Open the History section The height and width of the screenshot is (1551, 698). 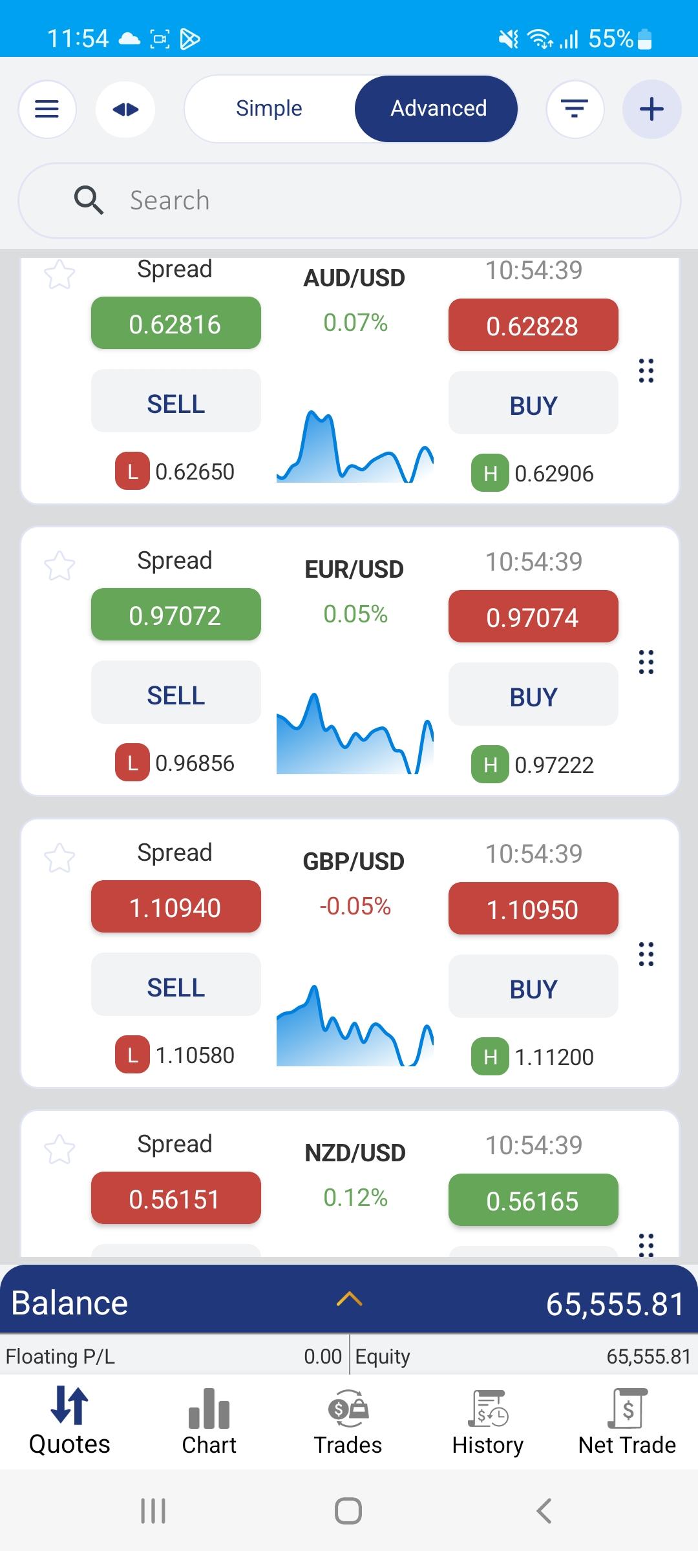(x=487, y=1423)
